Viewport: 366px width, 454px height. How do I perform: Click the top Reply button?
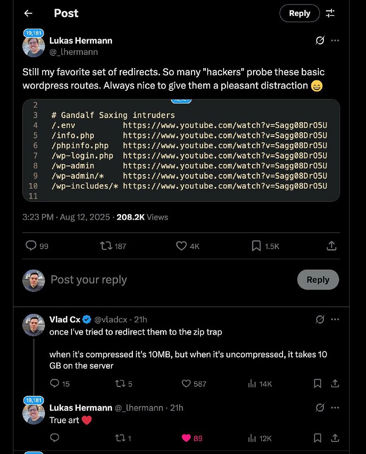coord(299,13)
